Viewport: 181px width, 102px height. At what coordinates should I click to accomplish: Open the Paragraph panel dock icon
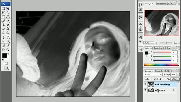[140, 42]
